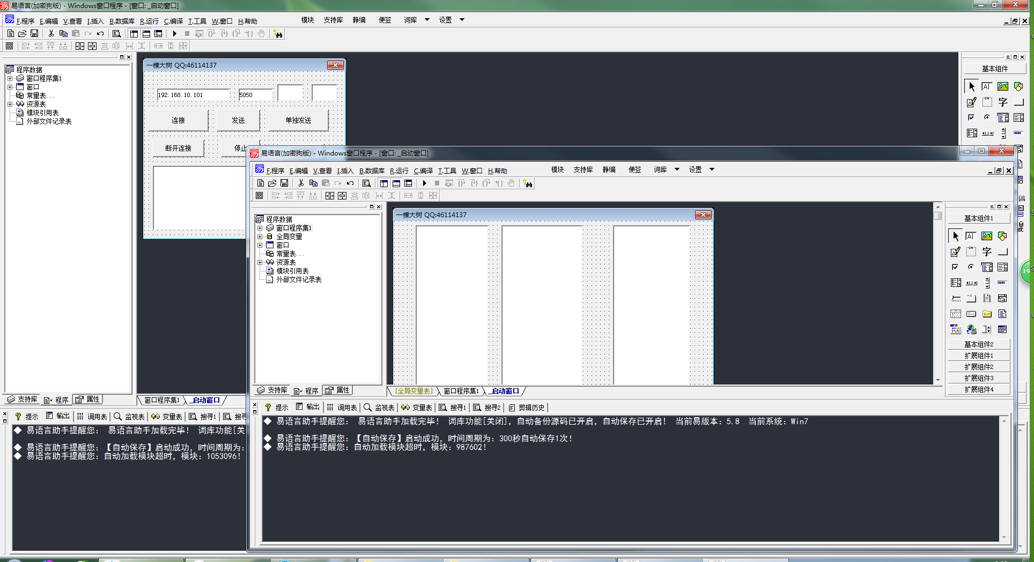
Task: Open 基本组件2 palette group
Action: point(979,344)
